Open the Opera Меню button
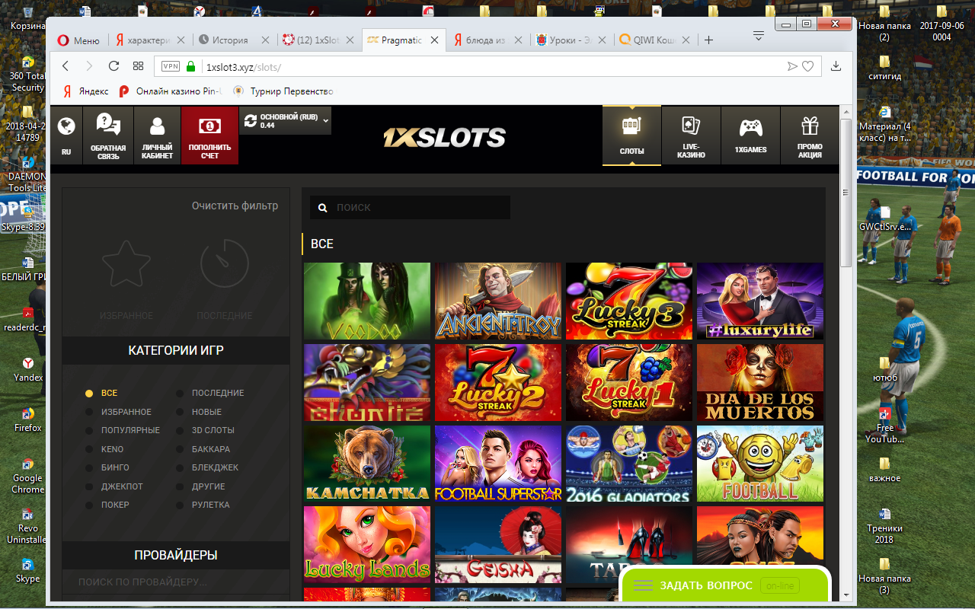The width and height of the screenshot is (975, 609). click(x=78, y=40)
